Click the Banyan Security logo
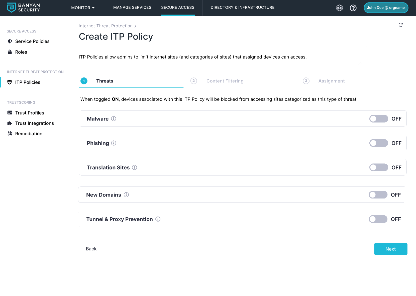This screenshot has width=416, height=296. 23,7
